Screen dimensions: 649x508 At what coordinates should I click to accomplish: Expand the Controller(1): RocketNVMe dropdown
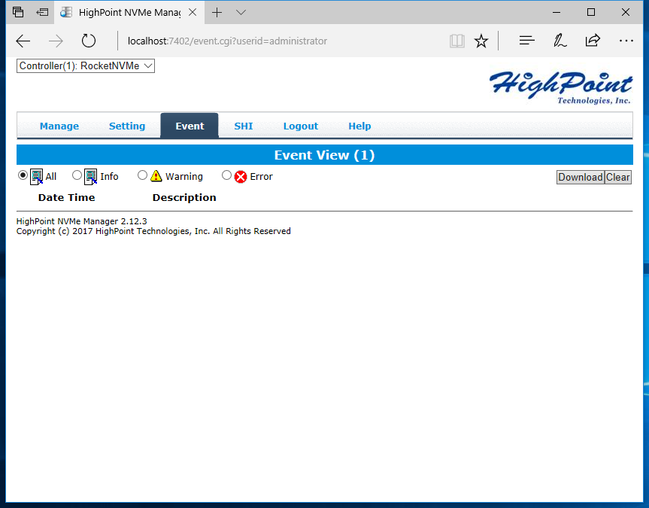pos(86,66)
